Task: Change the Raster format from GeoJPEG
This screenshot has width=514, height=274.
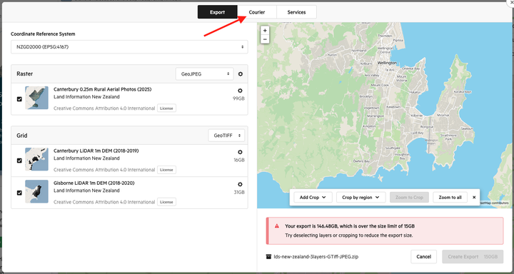Action: (205, 74)
